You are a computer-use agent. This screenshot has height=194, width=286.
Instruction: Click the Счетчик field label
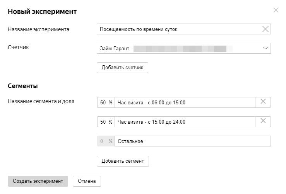tap(19, 48)
